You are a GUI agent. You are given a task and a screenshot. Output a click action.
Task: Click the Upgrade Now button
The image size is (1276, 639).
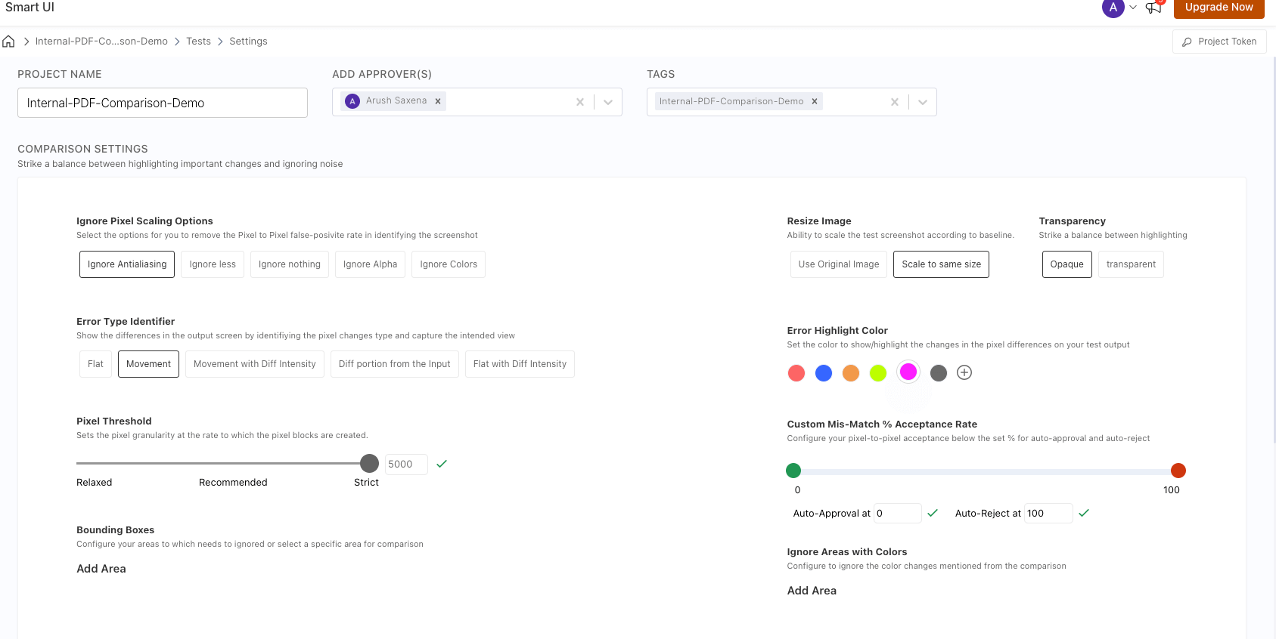pos(1219,8)
